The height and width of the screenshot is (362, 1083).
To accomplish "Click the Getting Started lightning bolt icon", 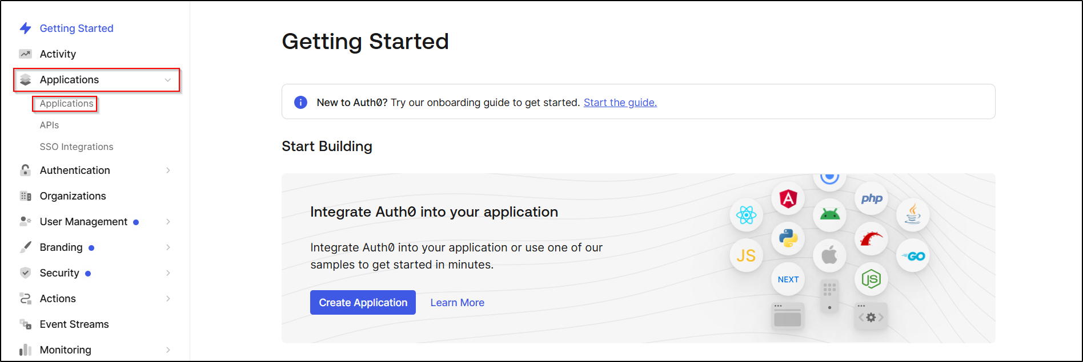I will [x=25, y=28].
